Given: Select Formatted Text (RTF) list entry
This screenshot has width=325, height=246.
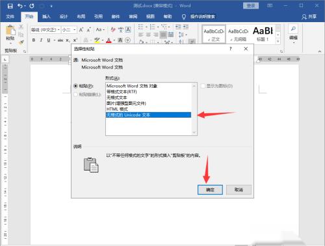Looking at the screenshot, I should click(x=148, y=92).
